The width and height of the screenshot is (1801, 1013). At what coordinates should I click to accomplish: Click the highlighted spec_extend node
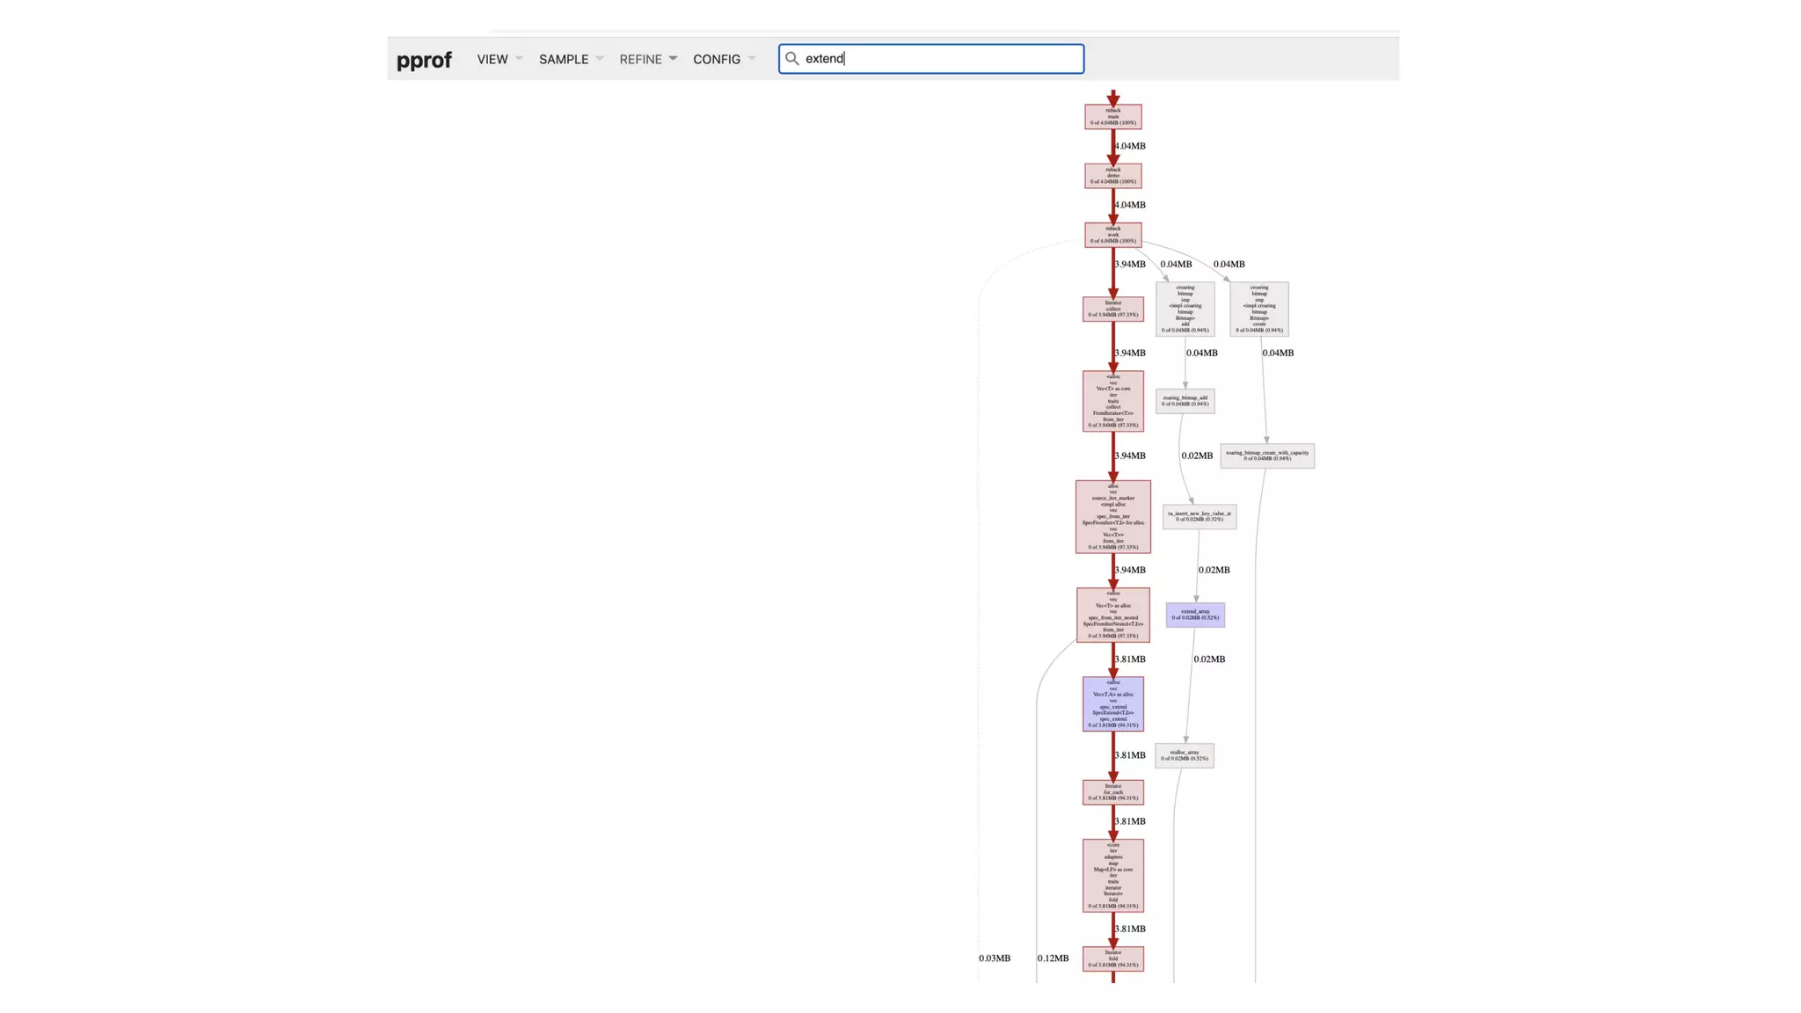pyautogui.click(x=1112, y=703)
